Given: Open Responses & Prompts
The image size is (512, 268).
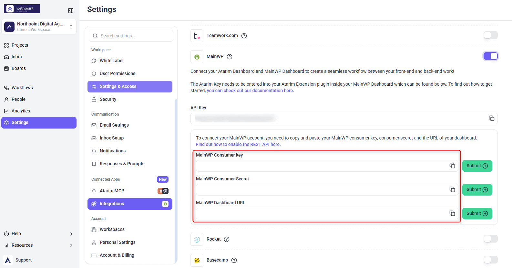Looking at the screenshot, I should 130,164.
